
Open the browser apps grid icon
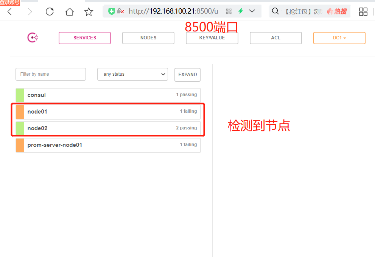363,11
